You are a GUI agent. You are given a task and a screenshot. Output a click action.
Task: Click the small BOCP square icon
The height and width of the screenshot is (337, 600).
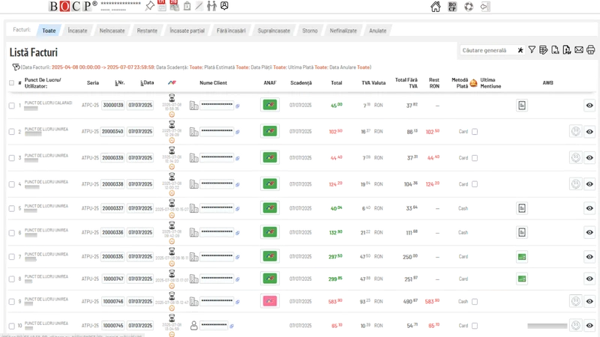[452, 7]
